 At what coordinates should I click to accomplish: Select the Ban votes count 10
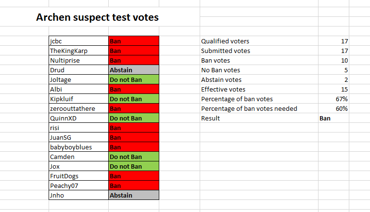click(x=333, y=60)
